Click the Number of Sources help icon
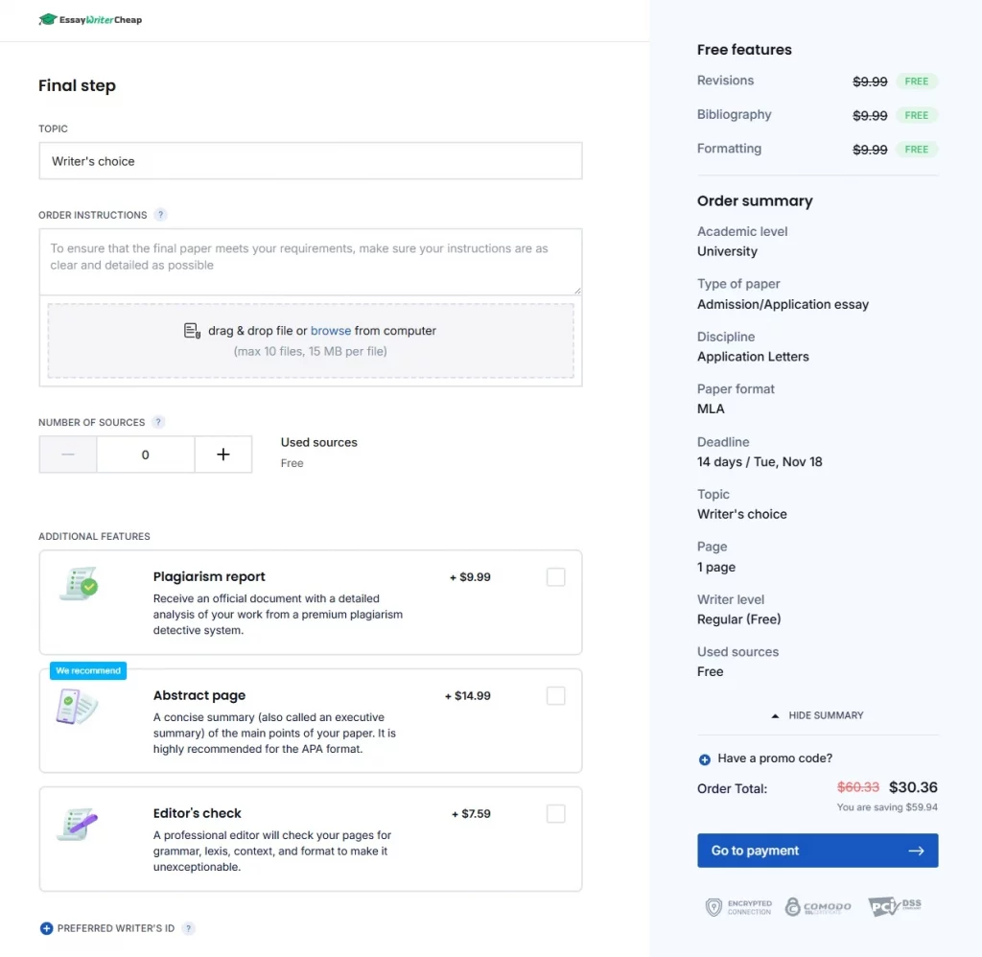 pyautogui.click(x=158, y=422)
